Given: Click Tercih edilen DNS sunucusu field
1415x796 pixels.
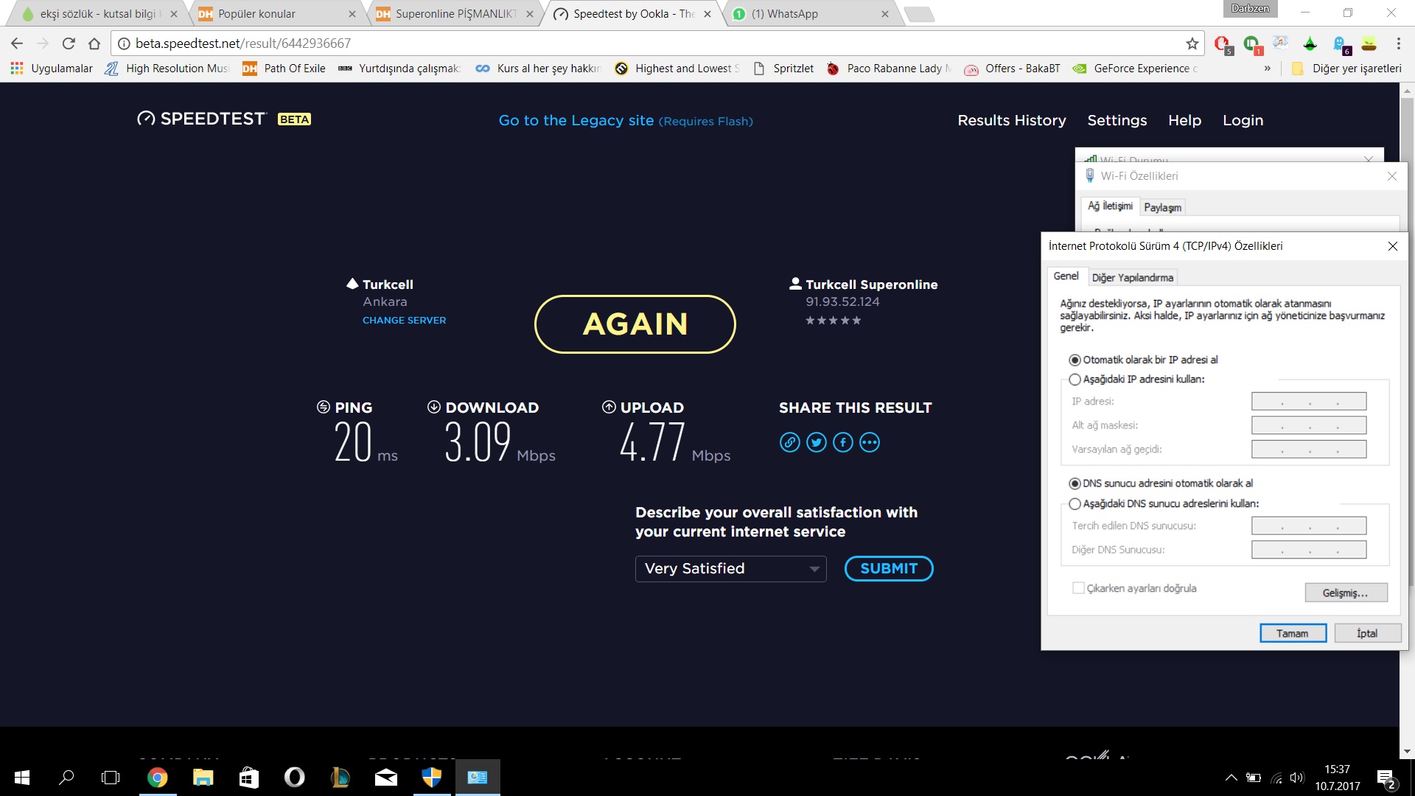Looking at the screenshot, I should tap(1309, 526).
